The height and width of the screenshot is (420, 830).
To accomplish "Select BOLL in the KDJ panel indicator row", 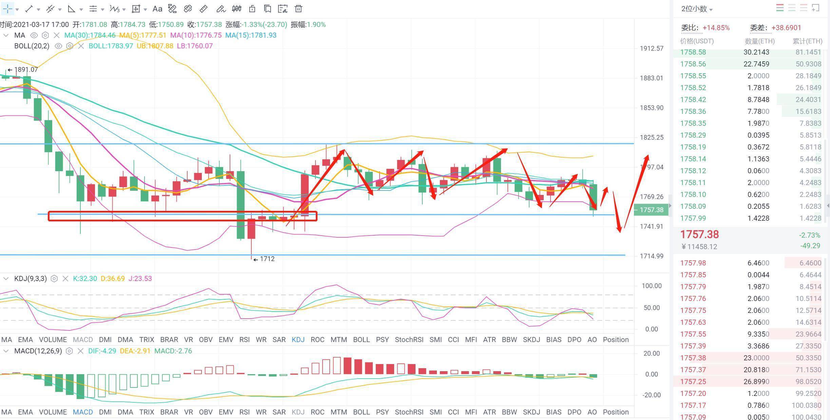I will (361, 340).
